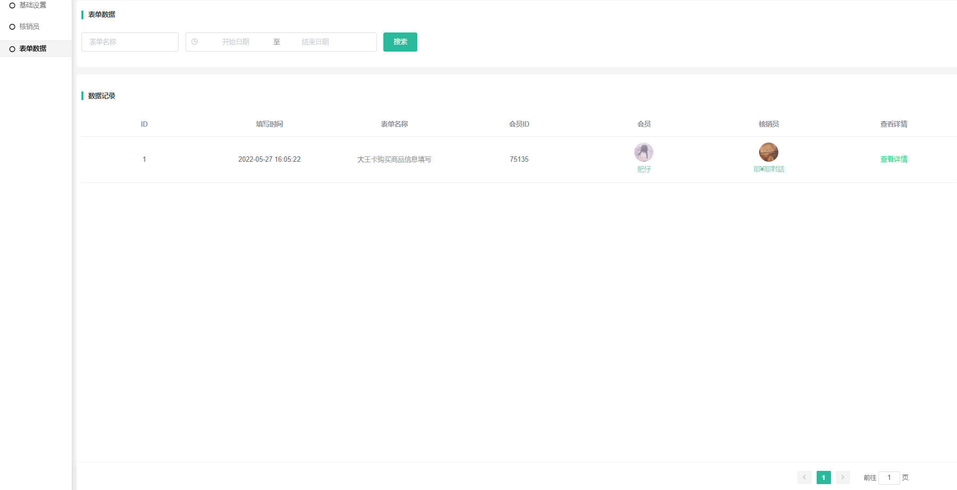
Task: Open 查看详情 for record ID 1
Action: 894,159
